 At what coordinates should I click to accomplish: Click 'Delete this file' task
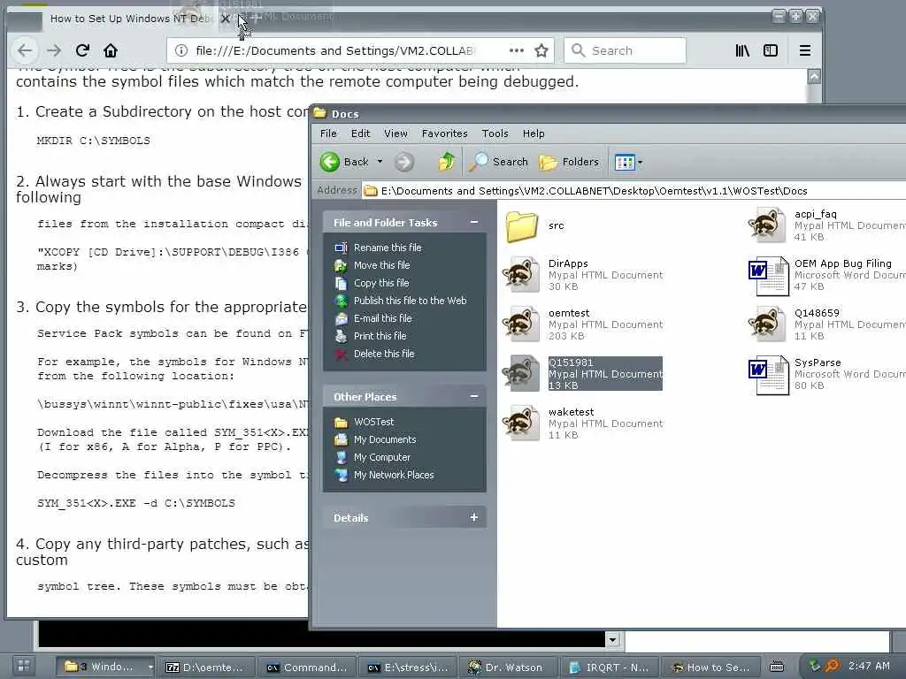374,354
